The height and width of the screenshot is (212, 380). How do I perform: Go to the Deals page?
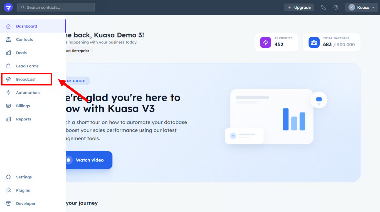[21, 53]
